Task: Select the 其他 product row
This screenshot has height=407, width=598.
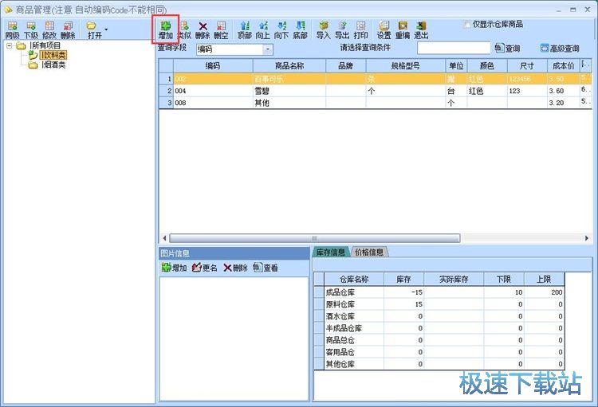Action: click(376, 103)
